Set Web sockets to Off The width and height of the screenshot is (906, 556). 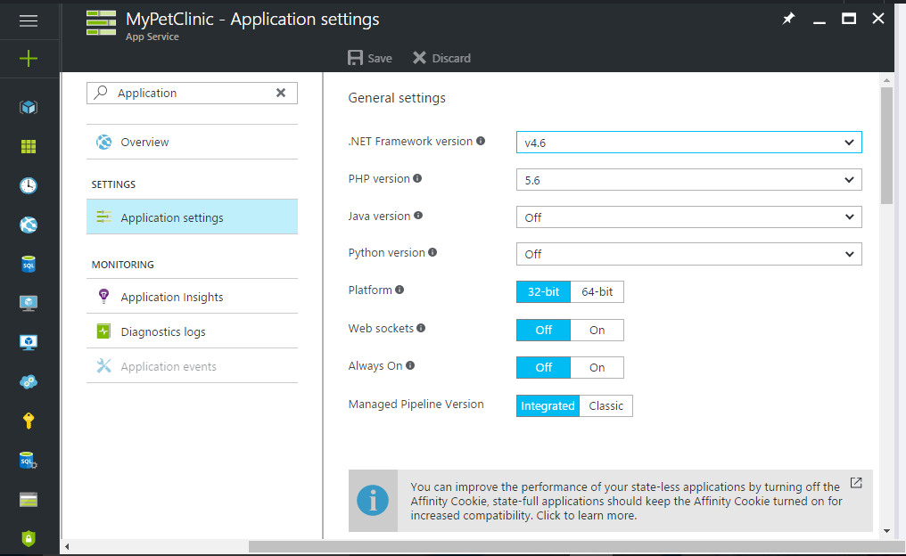click(x=543, y=330)
